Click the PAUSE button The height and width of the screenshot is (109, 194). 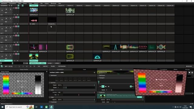[x=53, y=66]
